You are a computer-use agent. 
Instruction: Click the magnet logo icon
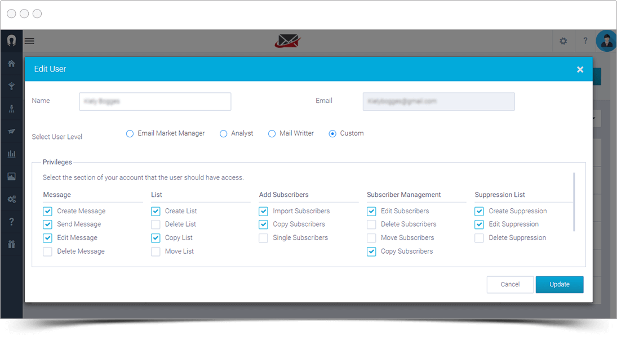click(x=11, y=41)
